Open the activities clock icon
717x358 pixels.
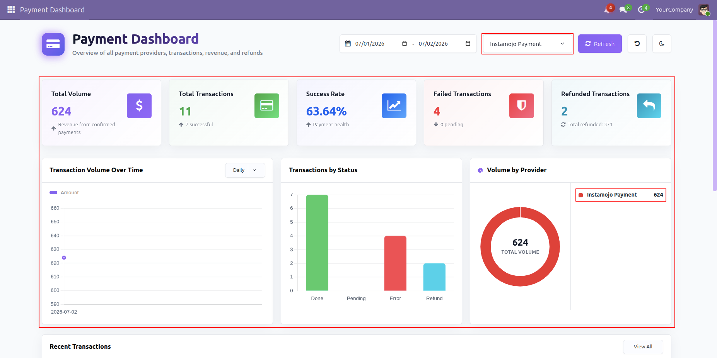[642, 10]
